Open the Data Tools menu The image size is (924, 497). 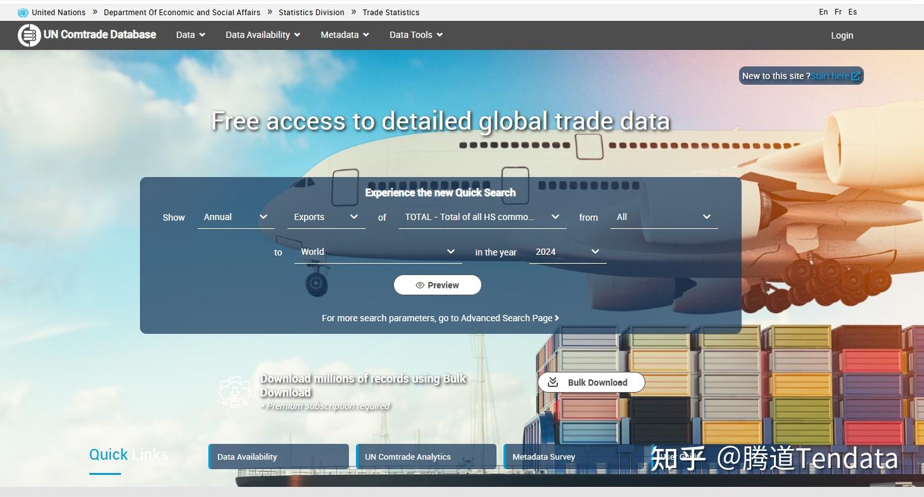point(416,35)
